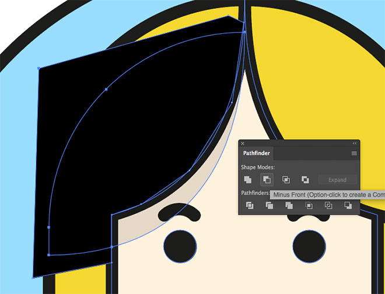The width and height of the screenshot is (385, 294).
Task: Collapse the Pathfinder panel with double arrows
Action: click(355, 143)
